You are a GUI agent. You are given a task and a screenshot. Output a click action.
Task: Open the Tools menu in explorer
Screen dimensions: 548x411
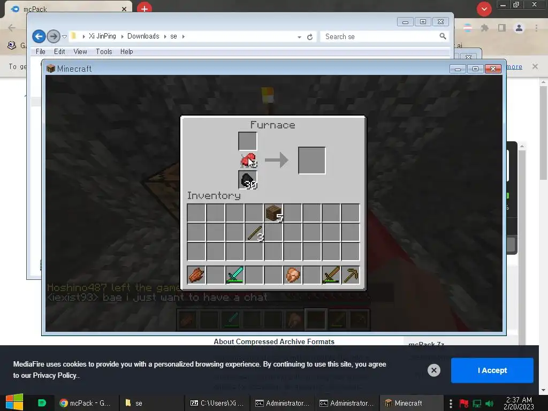pos(104,51)
